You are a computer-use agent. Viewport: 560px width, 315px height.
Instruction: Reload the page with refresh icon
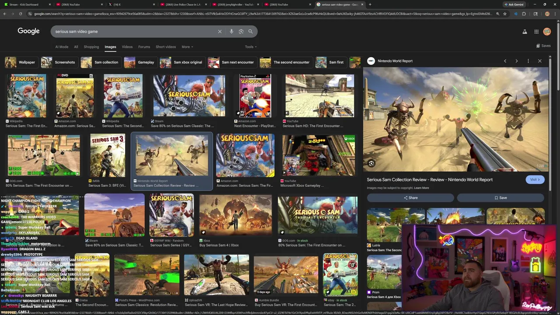[21, 14]
